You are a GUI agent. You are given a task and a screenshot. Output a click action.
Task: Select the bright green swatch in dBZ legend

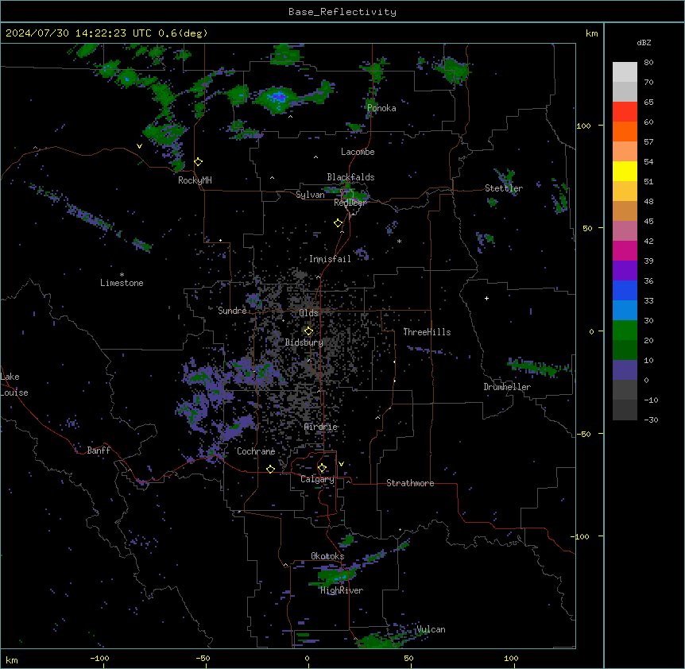point(625,331)
